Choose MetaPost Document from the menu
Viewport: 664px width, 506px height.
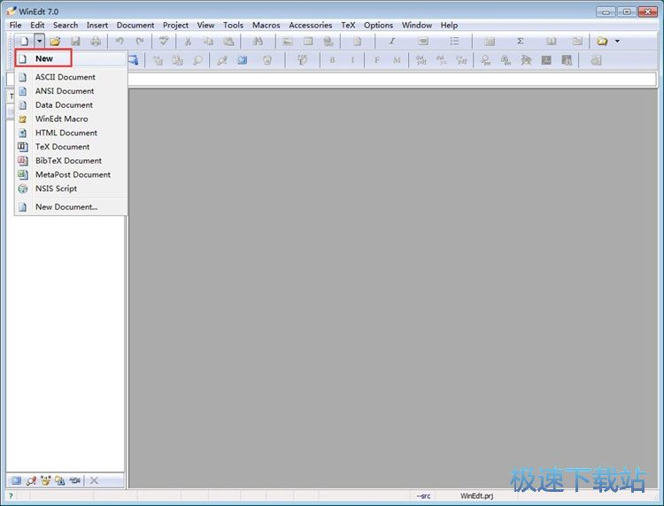(x=71, y=175)
